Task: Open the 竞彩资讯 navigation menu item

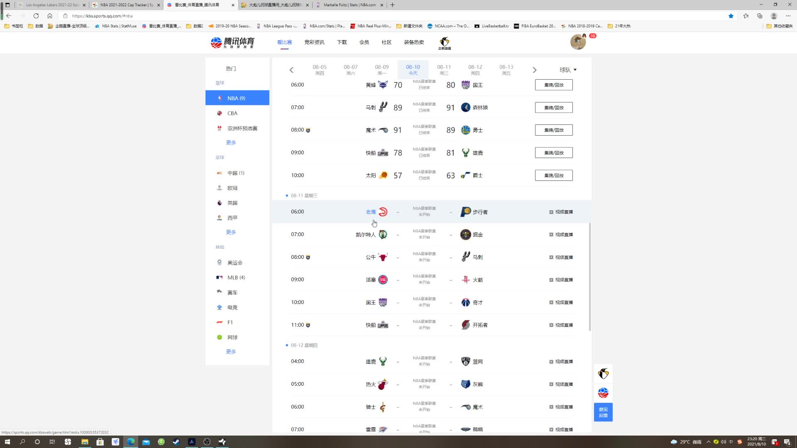Action: click(314, 42)
